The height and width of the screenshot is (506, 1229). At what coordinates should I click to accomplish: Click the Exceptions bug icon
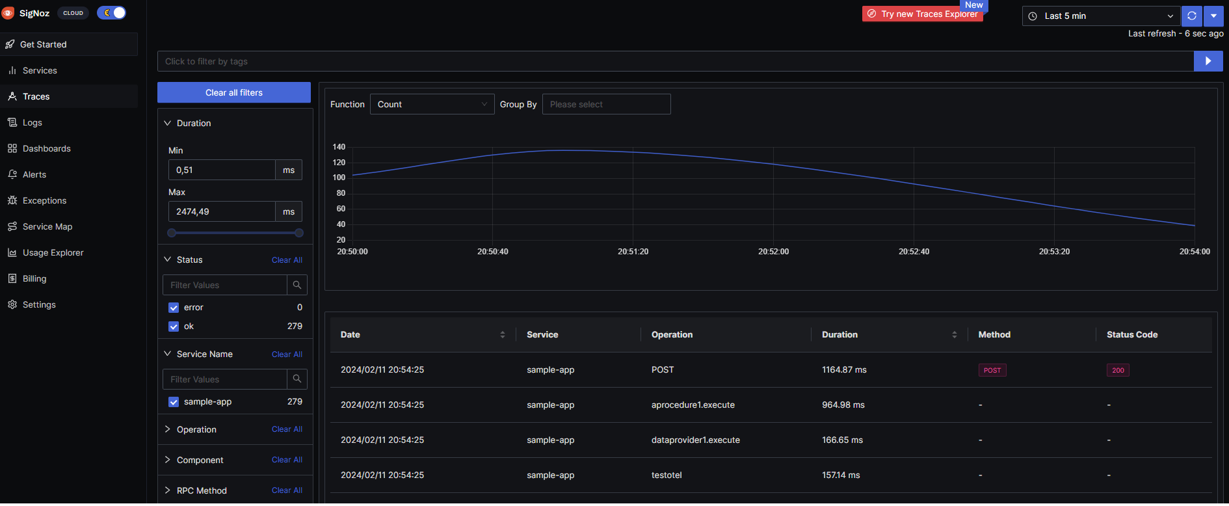click(12, 200)
